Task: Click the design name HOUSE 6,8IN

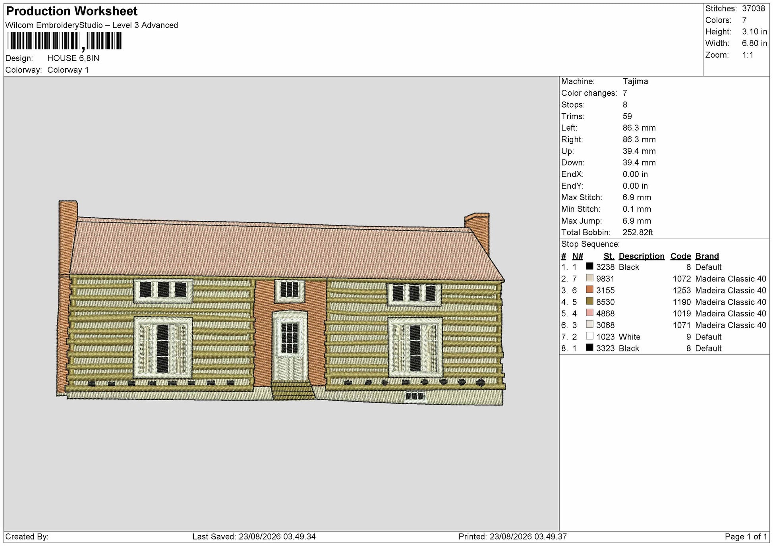Action: pyautogui.click(x=73, y=58)
